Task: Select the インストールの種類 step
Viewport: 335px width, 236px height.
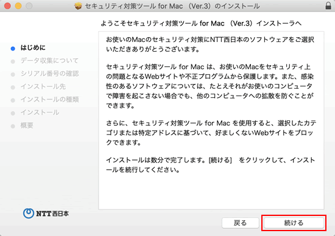Action: click(50, 99)
